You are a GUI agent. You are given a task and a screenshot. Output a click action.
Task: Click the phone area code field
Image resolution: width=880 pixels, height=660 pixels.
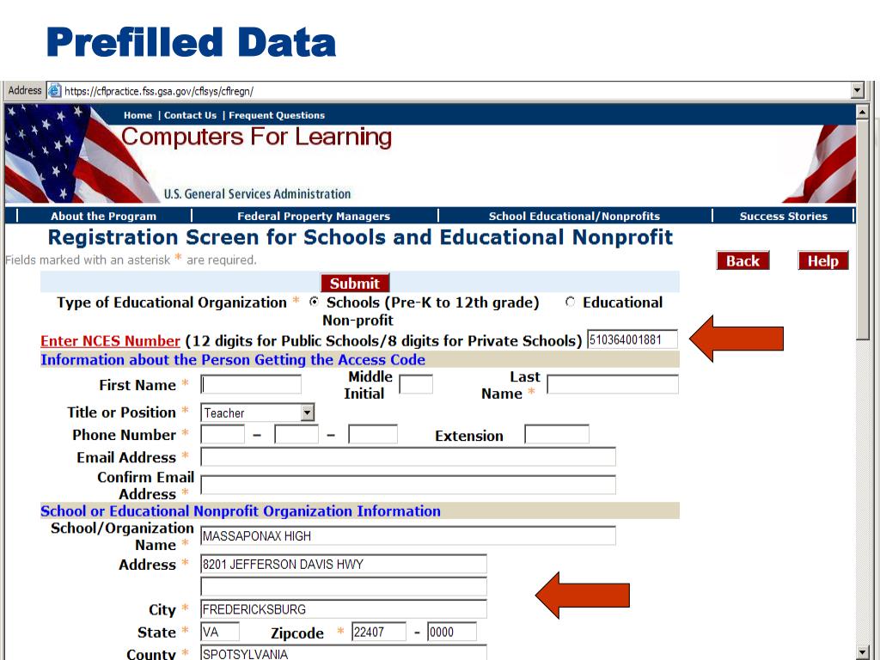click(223, 434)
